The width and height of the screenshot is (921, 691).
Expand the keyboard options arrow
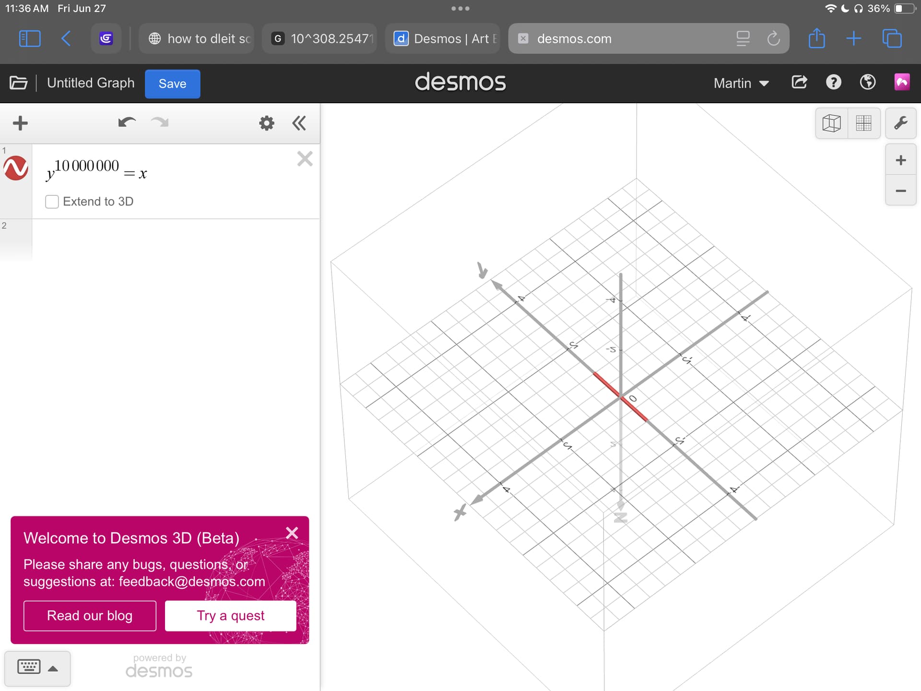coord(53,668)
